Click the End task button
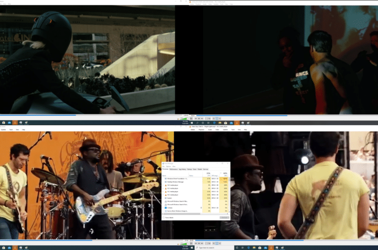378x250 pixels. click(x=224, y=218)
